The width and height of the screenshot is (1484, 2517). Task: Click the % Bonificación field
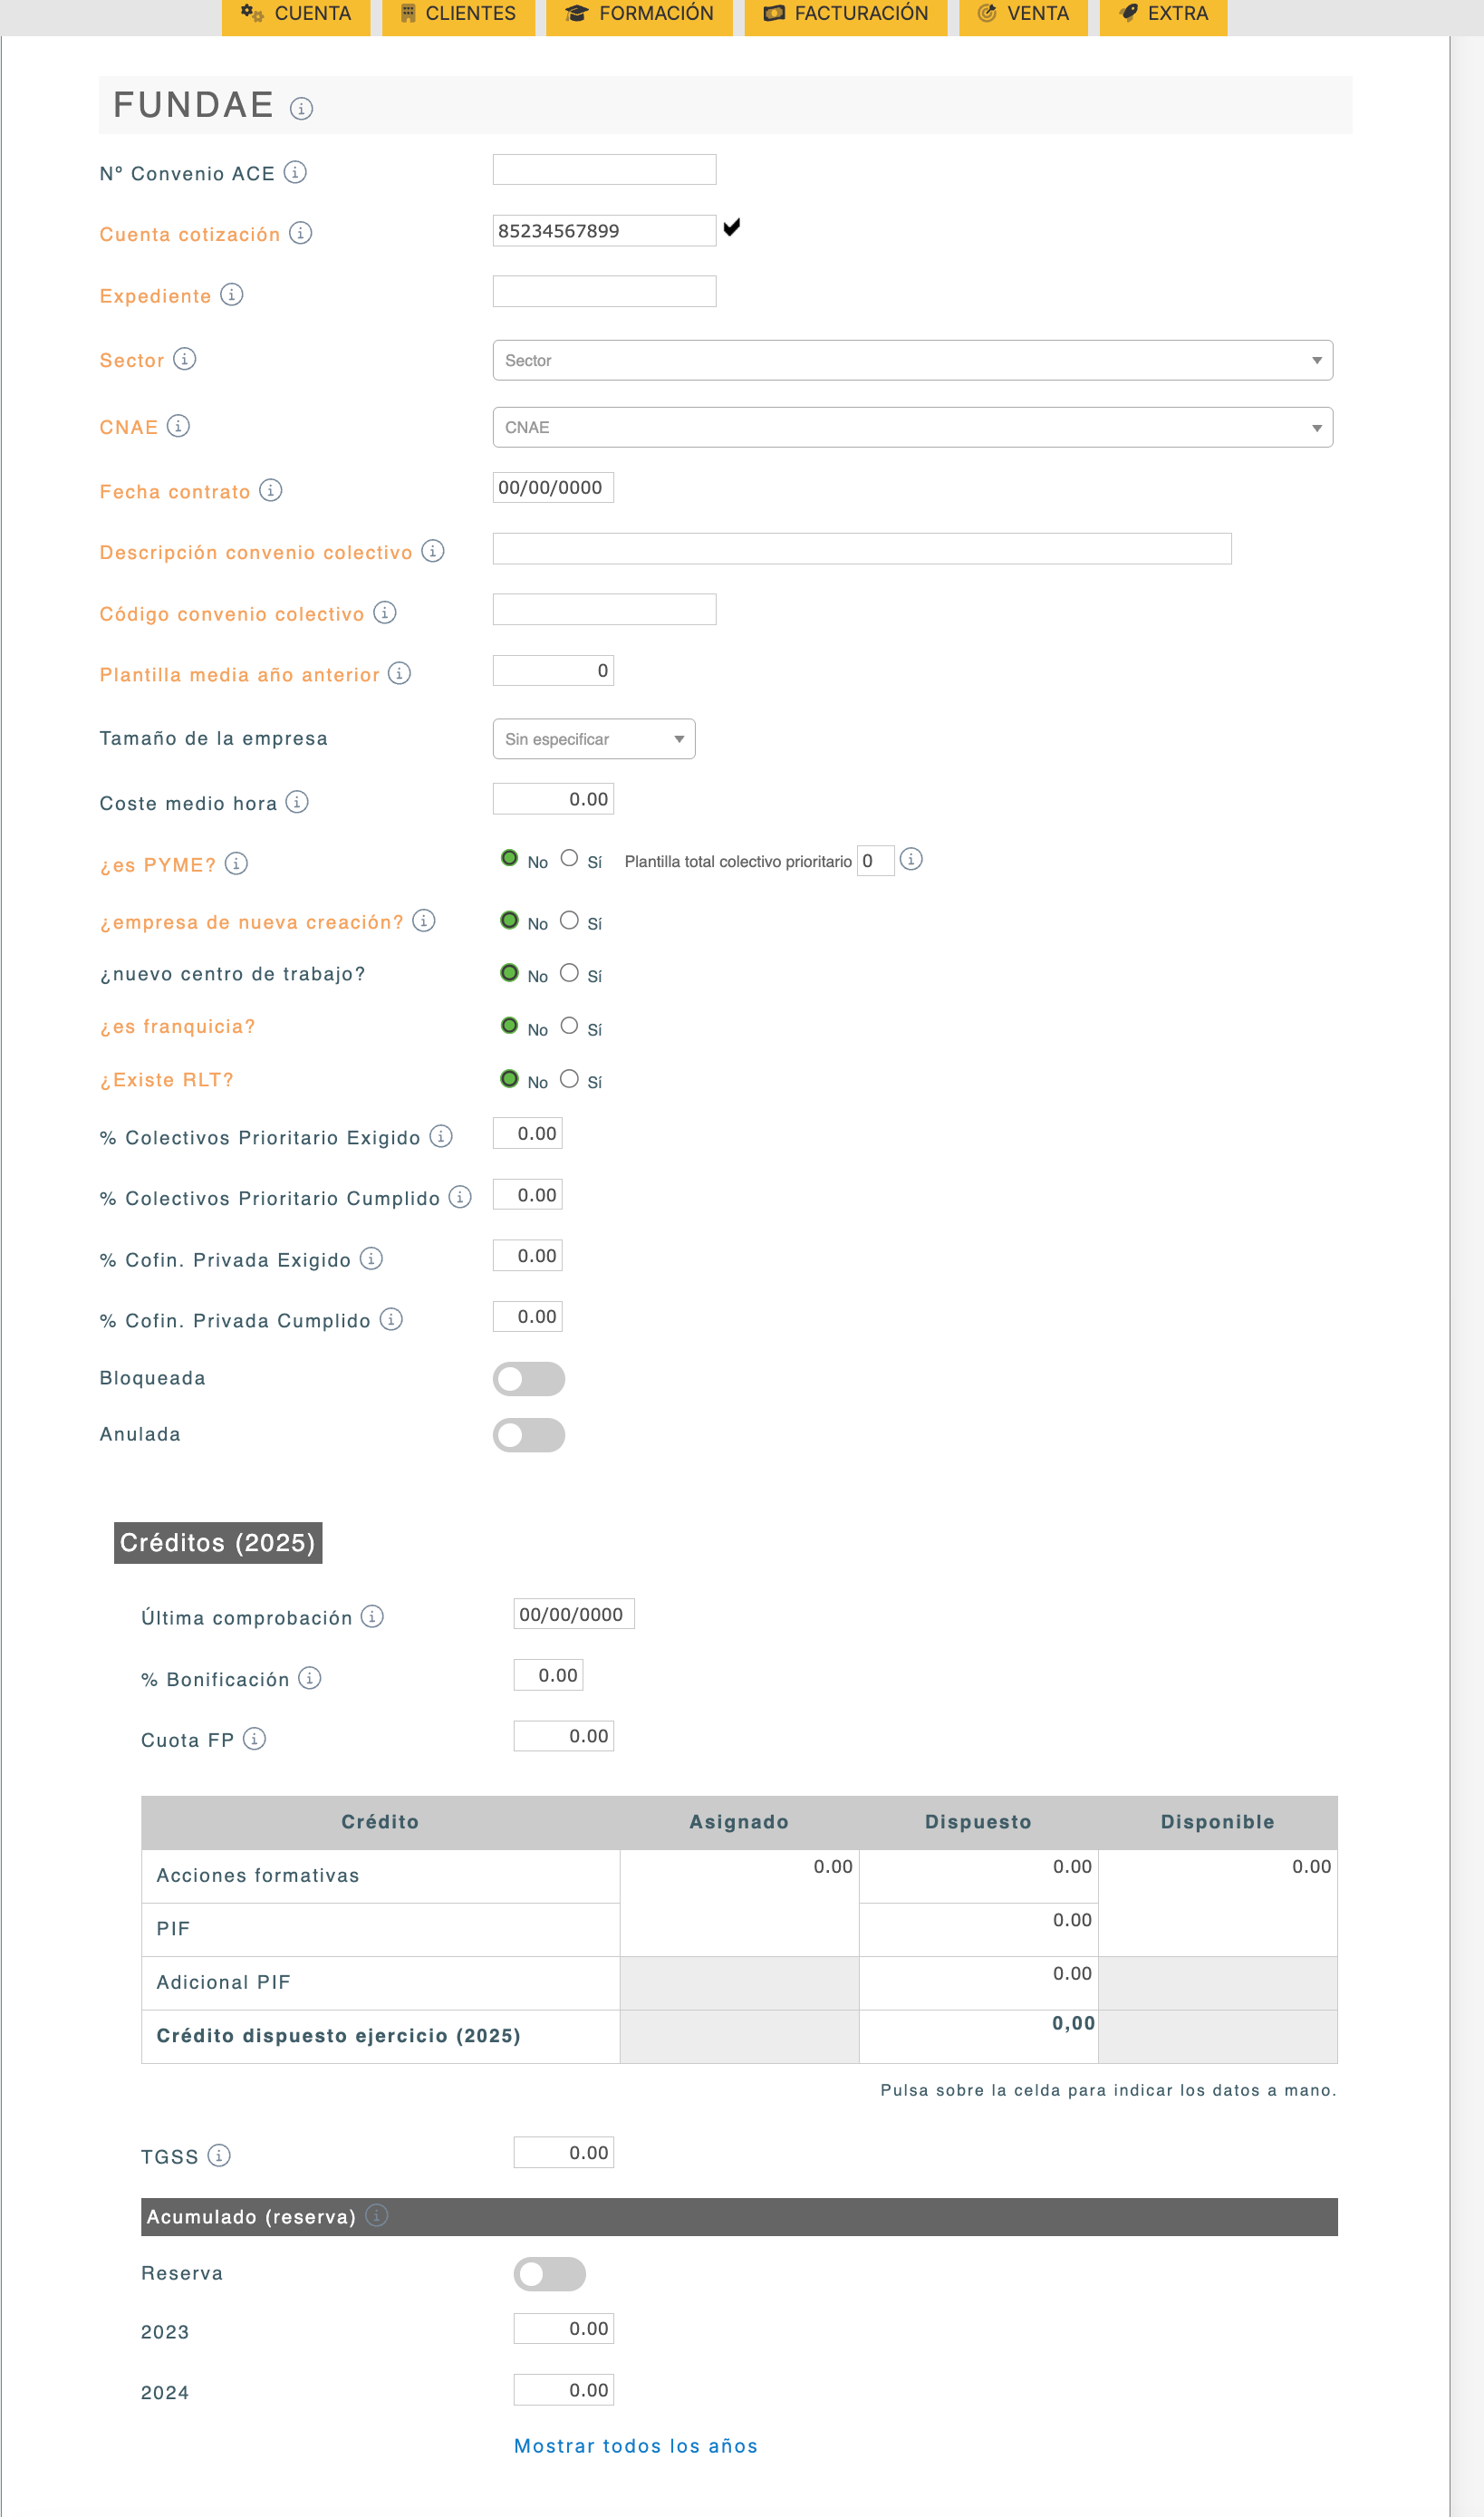(549, 1675)
